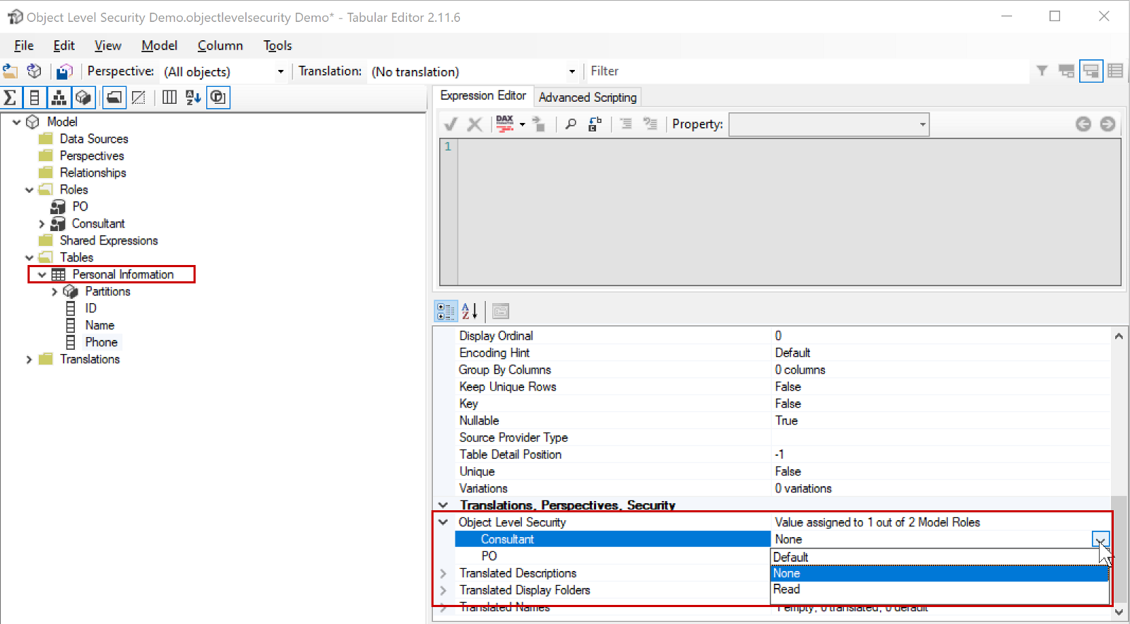The width and height of the screenshot is (1130, 624).
Task: Toggle the Show all object types button
Action: 218,98
